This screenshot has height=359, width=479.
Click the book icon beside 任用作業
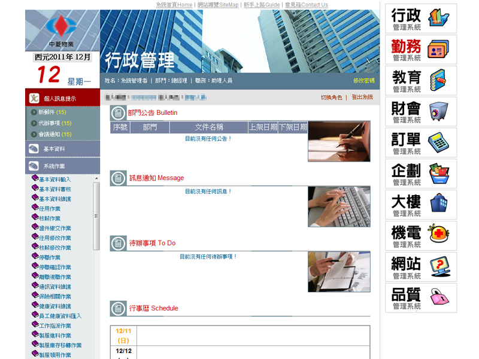(x=35, y=207)
